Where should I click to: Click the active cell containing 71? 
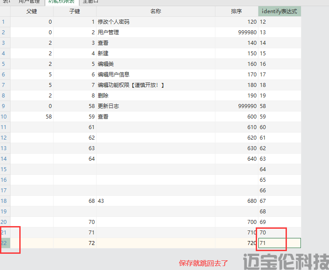(279, 243)
